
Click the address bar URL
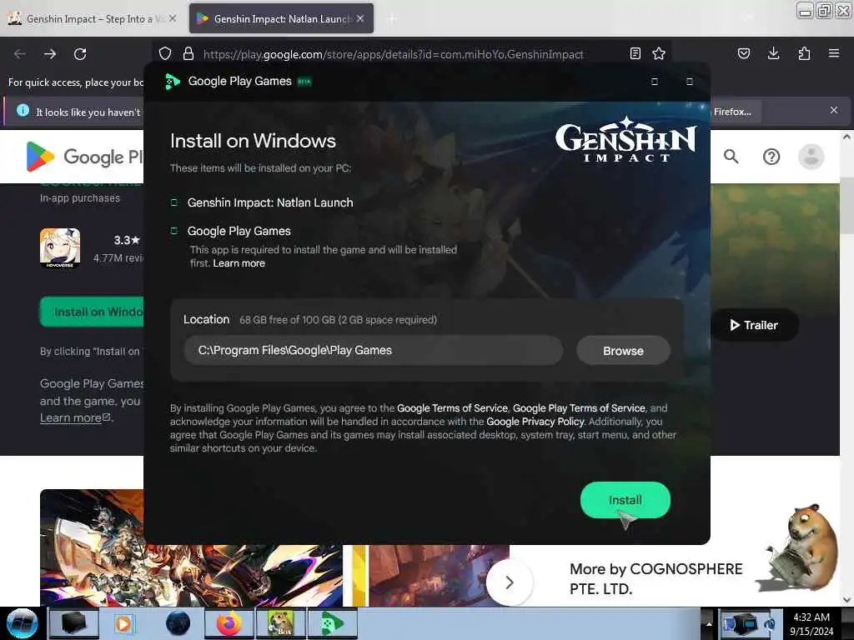pos(394,54)
